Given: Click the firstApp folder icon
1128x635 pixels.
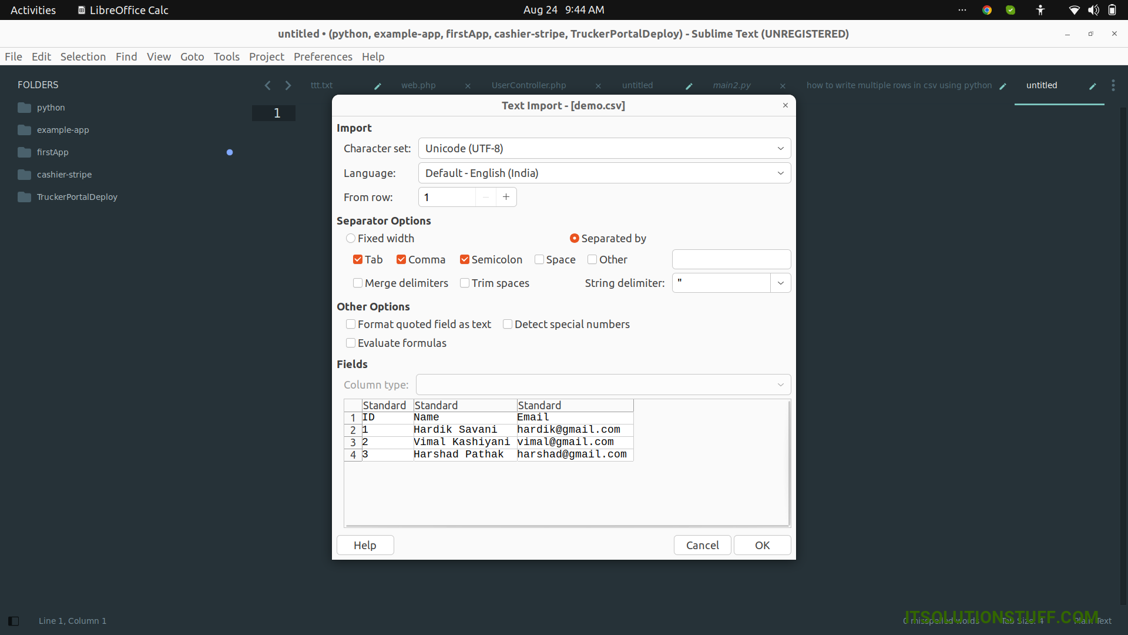Looking at the screenshot, I should tap(24, 152).
